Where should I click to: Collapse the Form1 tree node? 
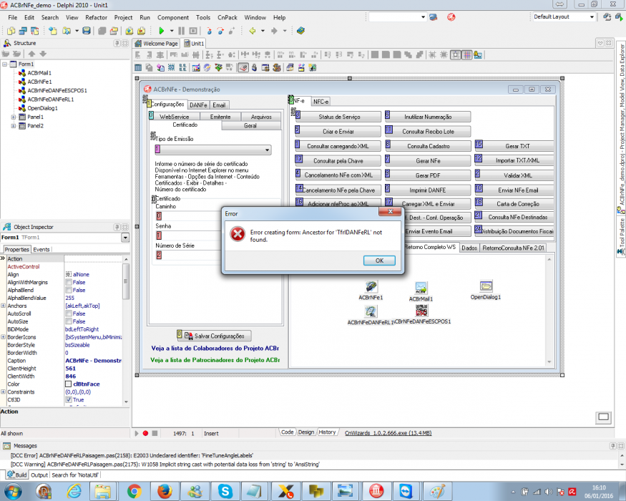(5, 64)
